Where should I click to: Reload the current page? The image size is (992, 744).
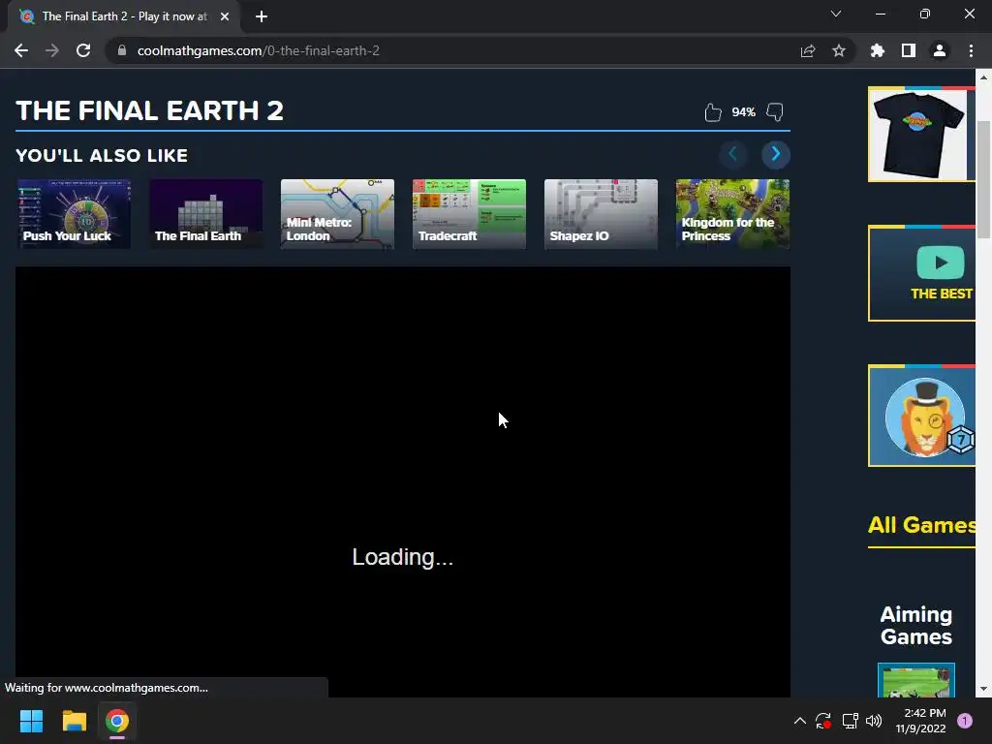[x=83, y=50]
